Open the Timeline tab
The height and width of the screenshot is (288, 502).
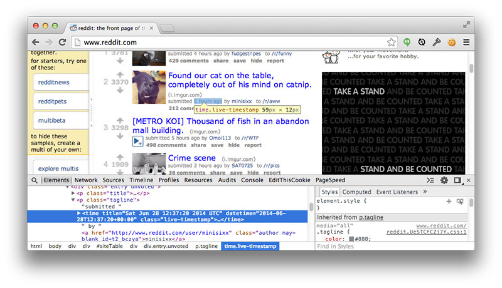(141, 180)
